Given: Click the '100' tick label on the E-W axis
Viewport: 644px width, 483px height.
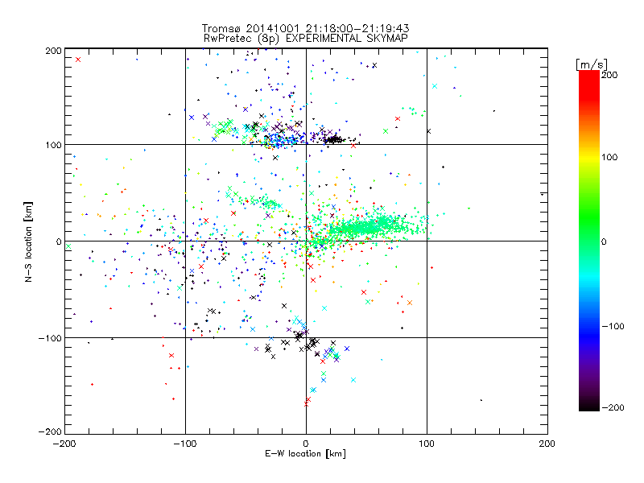Looking at the screenshot, I should (427, 444).
